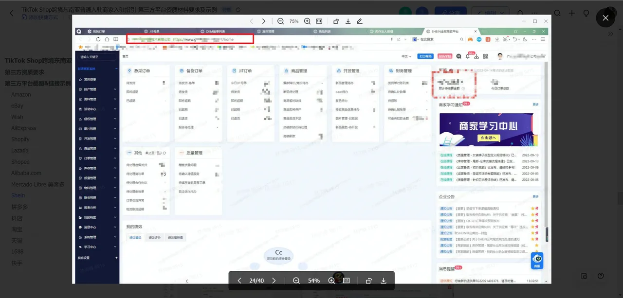Open 打印助手 printer icon in the admin header
This screenshot has width=623, height=298.
425,56
